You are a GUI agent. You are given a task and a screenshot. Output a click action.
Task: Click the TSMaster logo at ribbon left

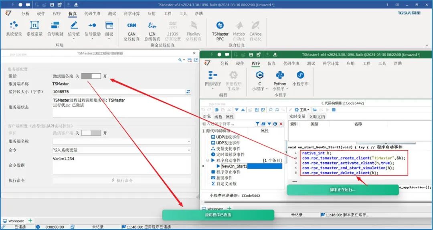(x=8, y=13)
